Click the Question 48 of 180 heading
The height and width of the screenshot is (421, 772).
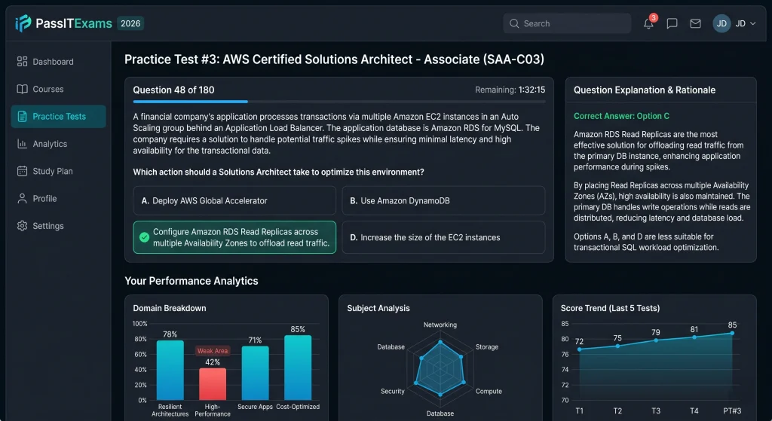click(174, 90)
